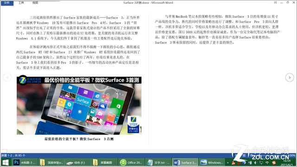
Task: Open the 工具 (Tools) menu
Action: tap(21, 3)
